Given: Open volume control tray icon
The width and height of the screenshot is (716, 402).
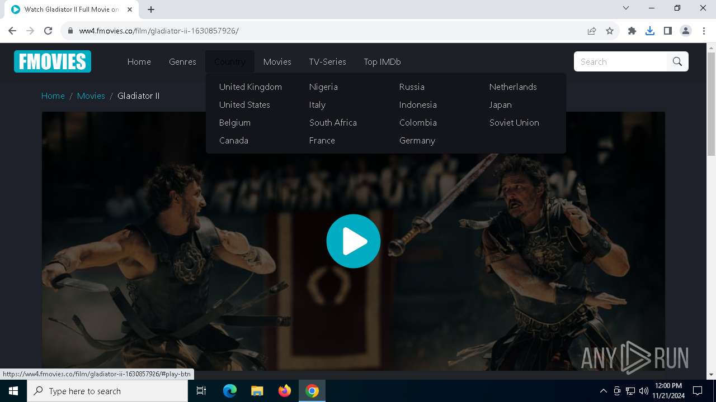Looking at the screenshot, I should 643,391.
